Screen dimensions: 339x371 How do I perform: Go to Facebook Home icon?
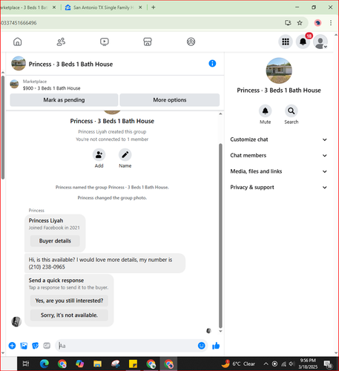(x=17, y=42)
